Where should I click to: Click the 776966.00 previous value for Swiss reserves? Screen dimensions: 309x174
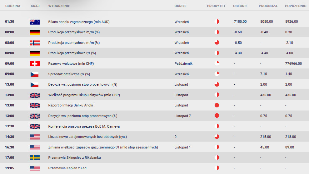pyautogui.click(x=293, y=63)
